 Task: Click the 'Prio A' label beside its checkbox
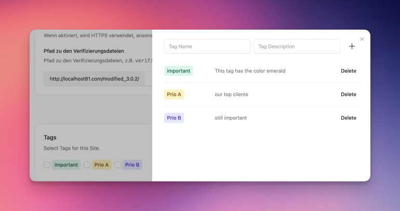(x=101, y=165)
